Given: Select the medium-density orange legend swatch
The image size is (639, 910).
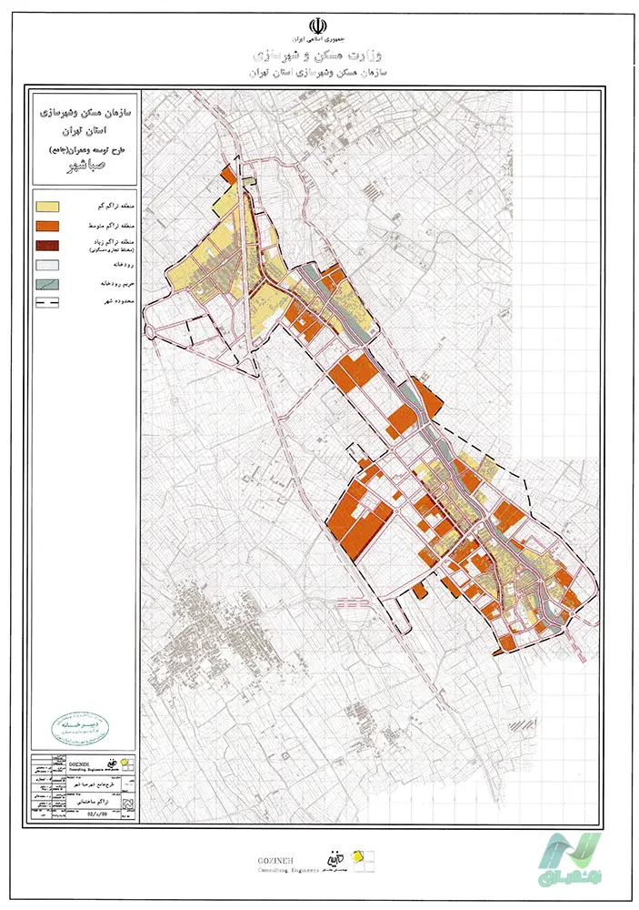Looking at the screenshot, I should click(x=48, y=226).
